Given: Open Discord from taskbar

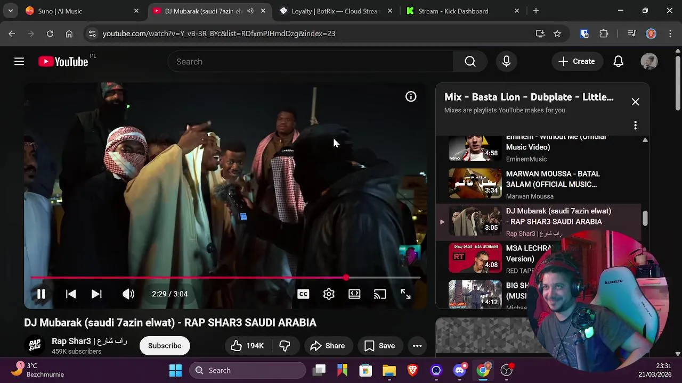Looking at the screenshot, I should coord(460,370).
